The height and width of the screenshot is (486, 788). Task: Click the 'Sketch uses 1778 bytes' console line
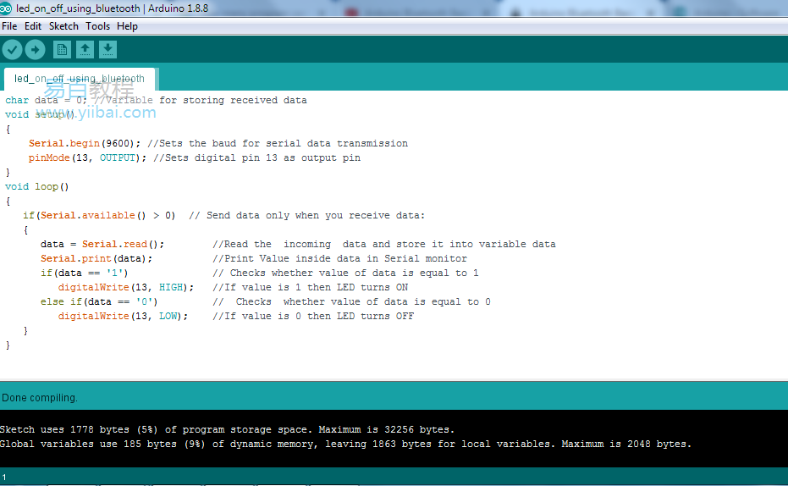click(x=227, y=430)
